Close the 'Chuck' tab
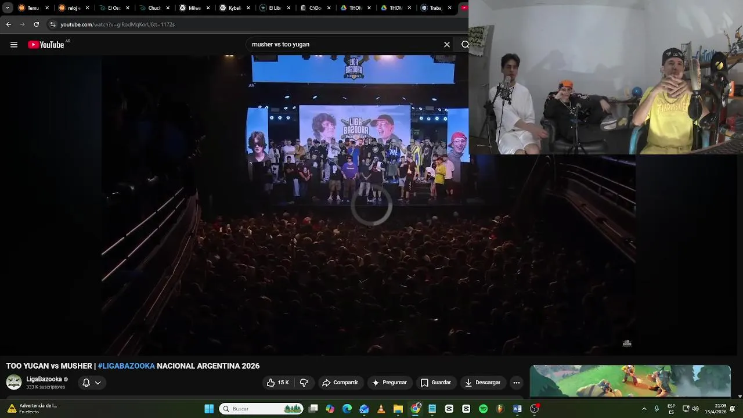This screenshot has height=418, width=743. click(x=168, y=8)
